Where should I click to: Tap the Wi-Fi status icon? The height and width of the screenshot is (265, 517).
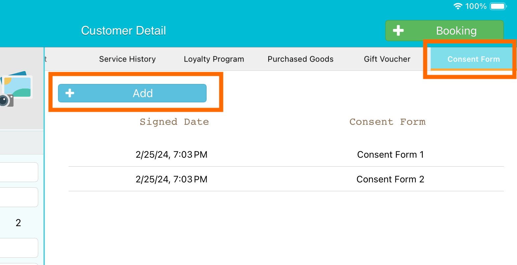click(x=458, y=6)
